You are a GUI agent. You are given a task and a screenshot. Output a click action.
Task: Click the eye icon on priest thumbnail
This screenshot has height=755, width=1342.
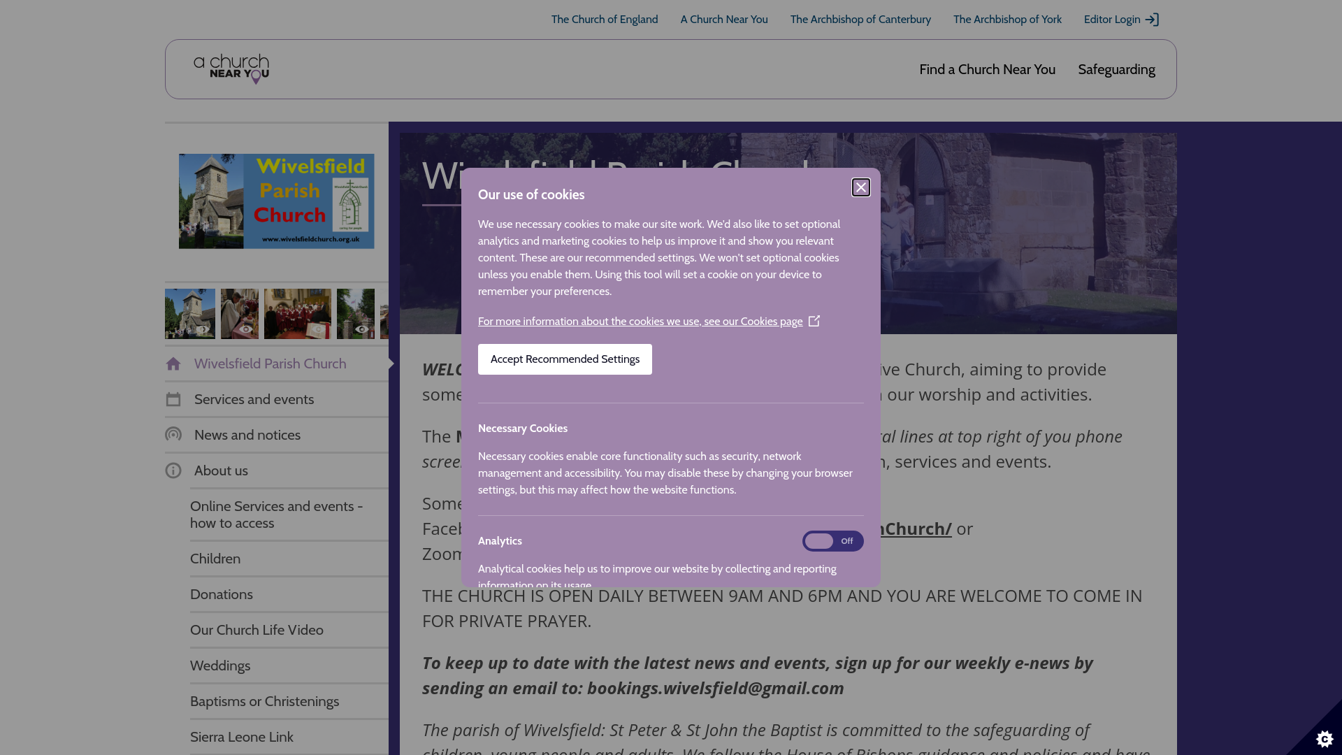point(245,329)
